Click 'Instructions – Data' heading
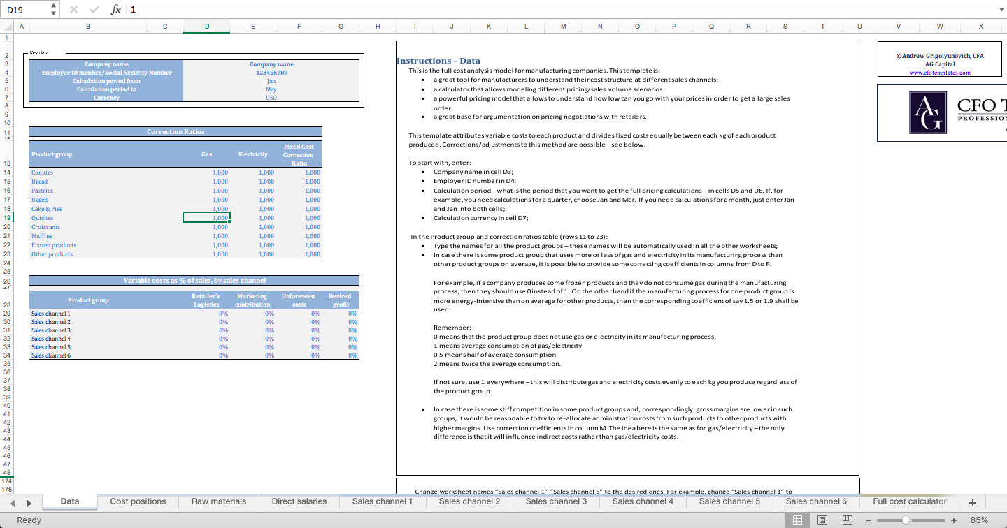 [438, 61]
